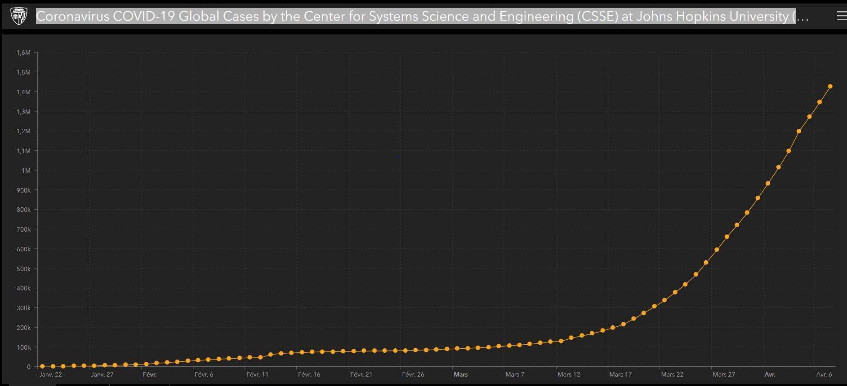This screenshot has height=386, width=847.
Task: Click the bold Mars month label
Action: (461, 374)
